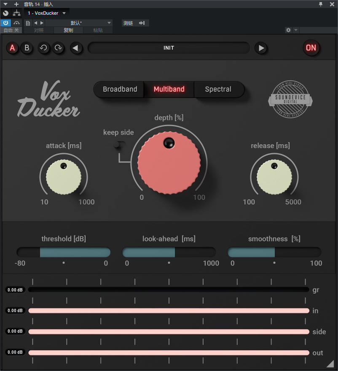Click the 复制 copy button
Image resolution: width=338 pixels, height=371 pixels.
tap(69, 30)
